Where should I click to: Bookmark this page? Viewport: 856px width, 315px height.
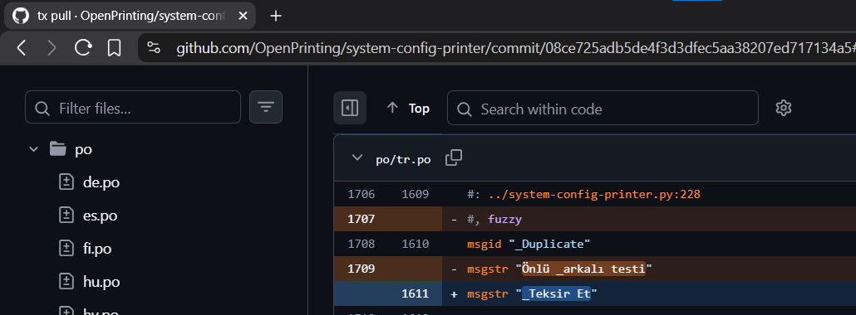(x=114, y=49)
